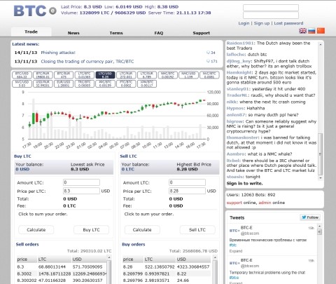The image size is (336, 284).
Task: Select the TRC/BTC currency pair
Action: [84, 83]
